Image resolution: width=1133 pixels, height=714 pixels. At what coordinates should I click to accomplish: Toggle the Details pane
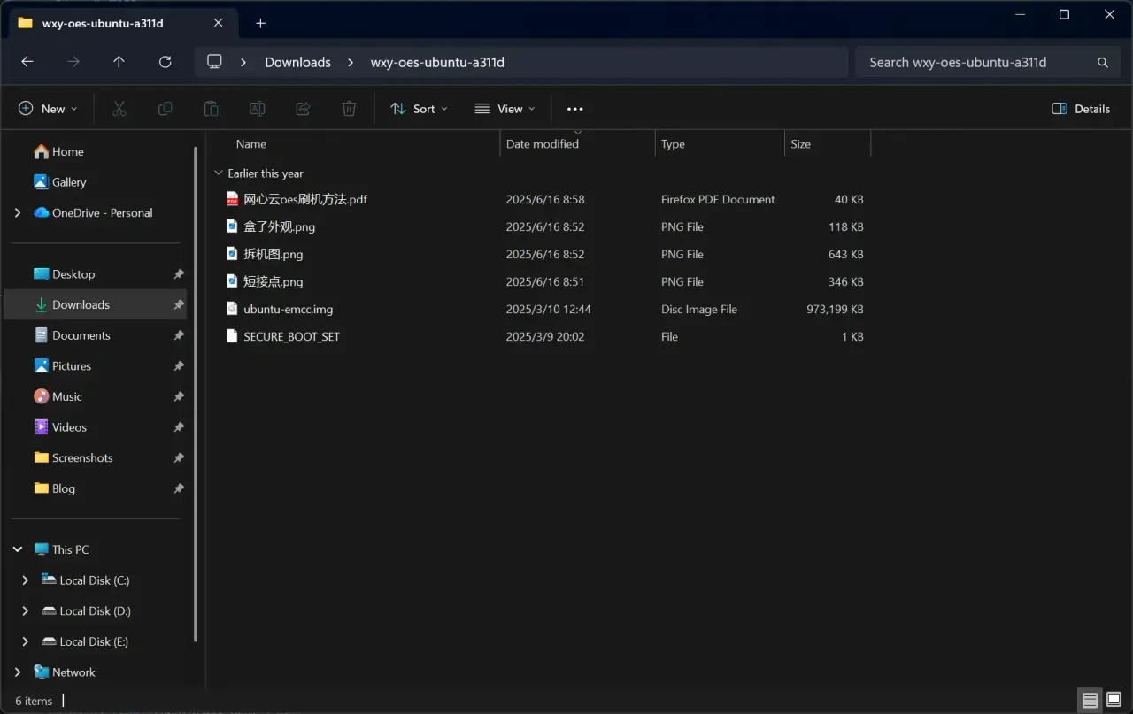pyautogui.click(x=1081, y=109)
